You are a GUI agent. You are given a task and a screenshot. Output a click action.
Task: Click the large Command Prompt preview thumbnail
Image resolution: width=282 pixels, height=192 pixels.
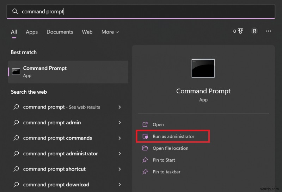(x=203, y=68)
